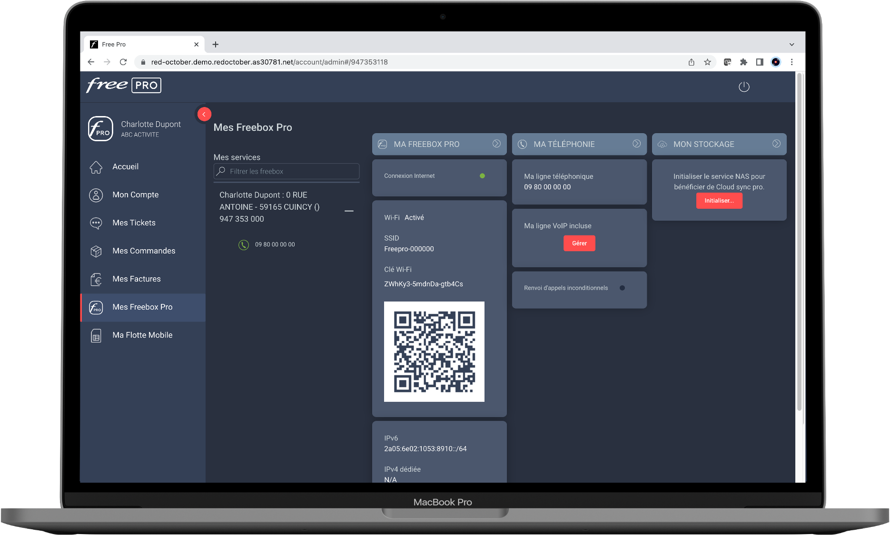890x535 pixels.
Task: Click the share page icon
Action: pos(692,62)
